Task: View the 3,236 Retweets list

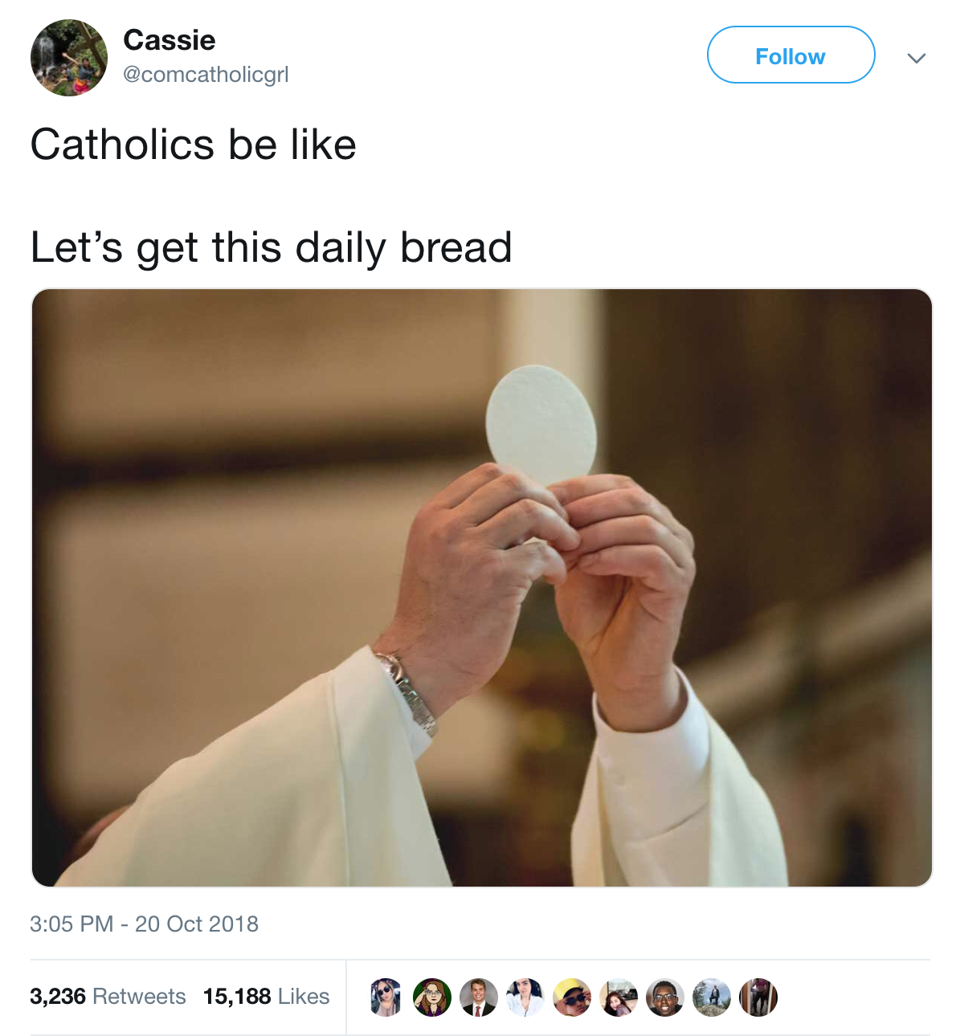Action: click(x=107, y=996)
